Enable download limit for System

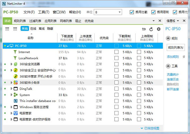(x=117, y=95)
